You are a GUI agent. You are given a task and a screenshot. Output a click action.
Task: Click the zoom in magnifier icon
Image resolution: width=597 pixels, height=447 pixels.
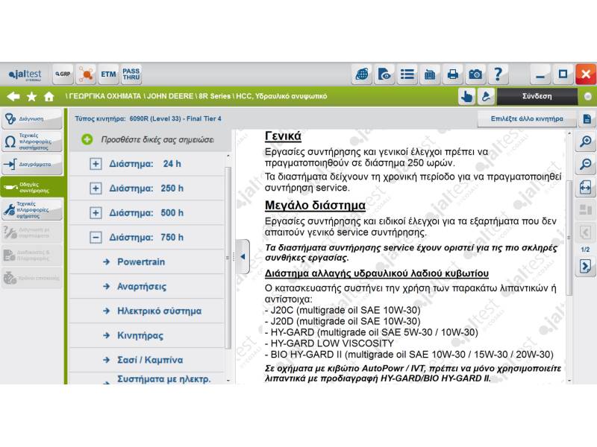click(586, 142)
